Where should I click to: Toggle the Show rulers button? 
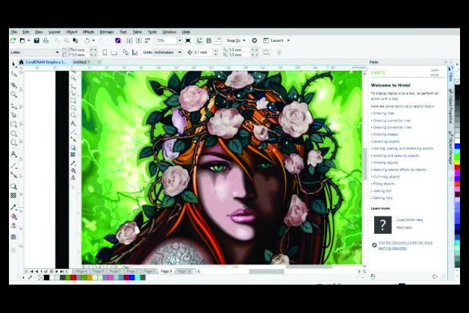pyautogui.click(x=199, y=40)
